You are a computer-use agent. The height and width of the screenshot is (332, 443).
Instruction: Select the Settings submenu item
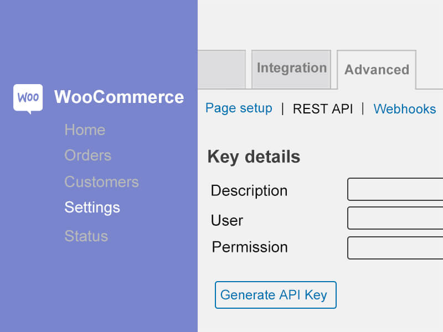click(x=92, y=207)
